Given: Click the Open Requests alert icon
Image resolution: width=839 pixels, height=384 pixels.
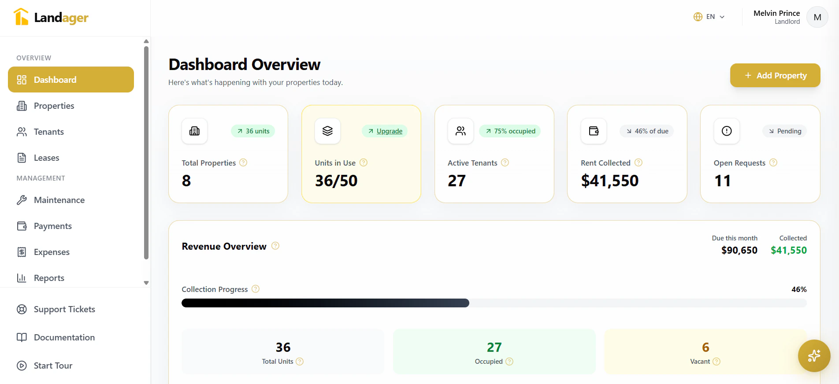Looking at the screenshot, I should point(727,131).
